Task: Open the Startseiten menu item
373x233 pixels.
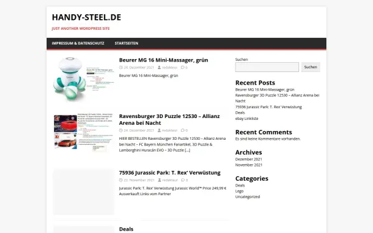Action: point(126,43)
